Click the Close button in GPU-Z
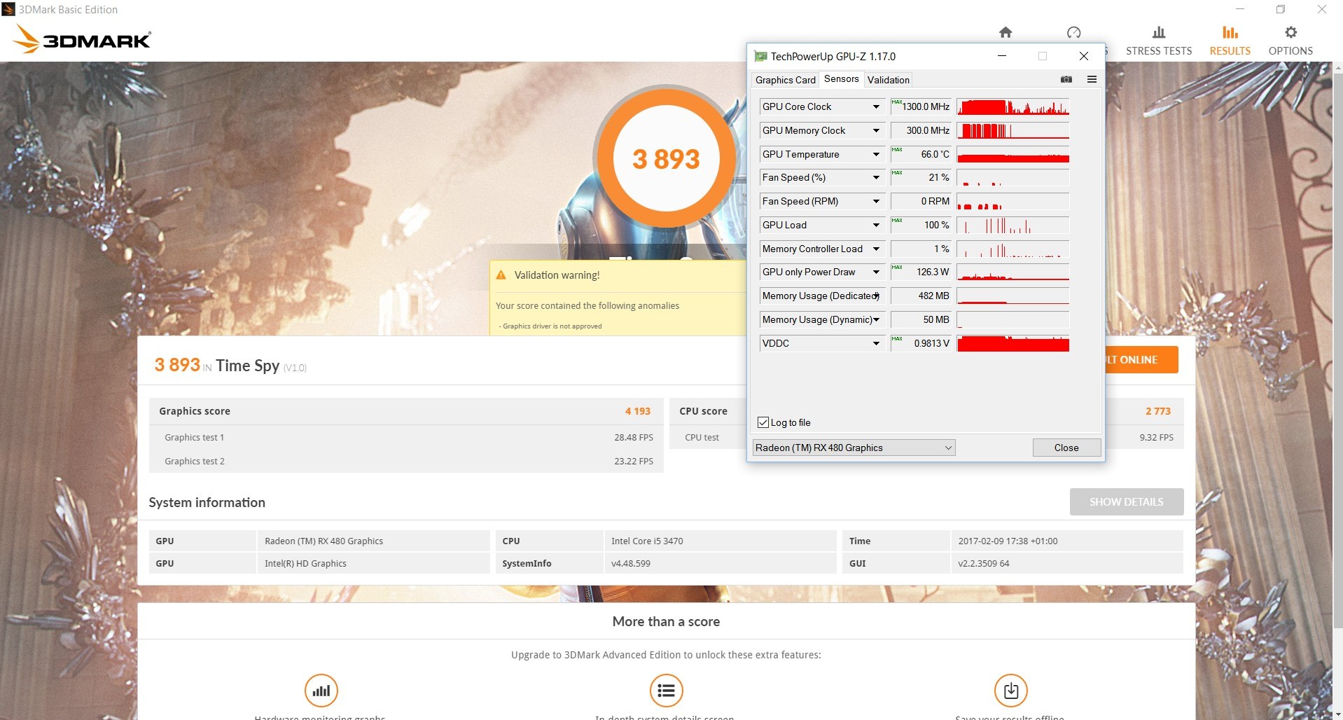 coord(1066,448)
